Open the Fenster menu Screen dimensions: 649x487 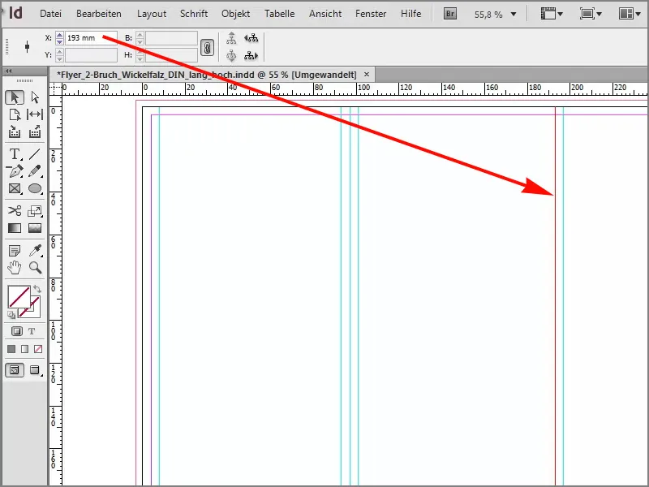pos(371,14)
